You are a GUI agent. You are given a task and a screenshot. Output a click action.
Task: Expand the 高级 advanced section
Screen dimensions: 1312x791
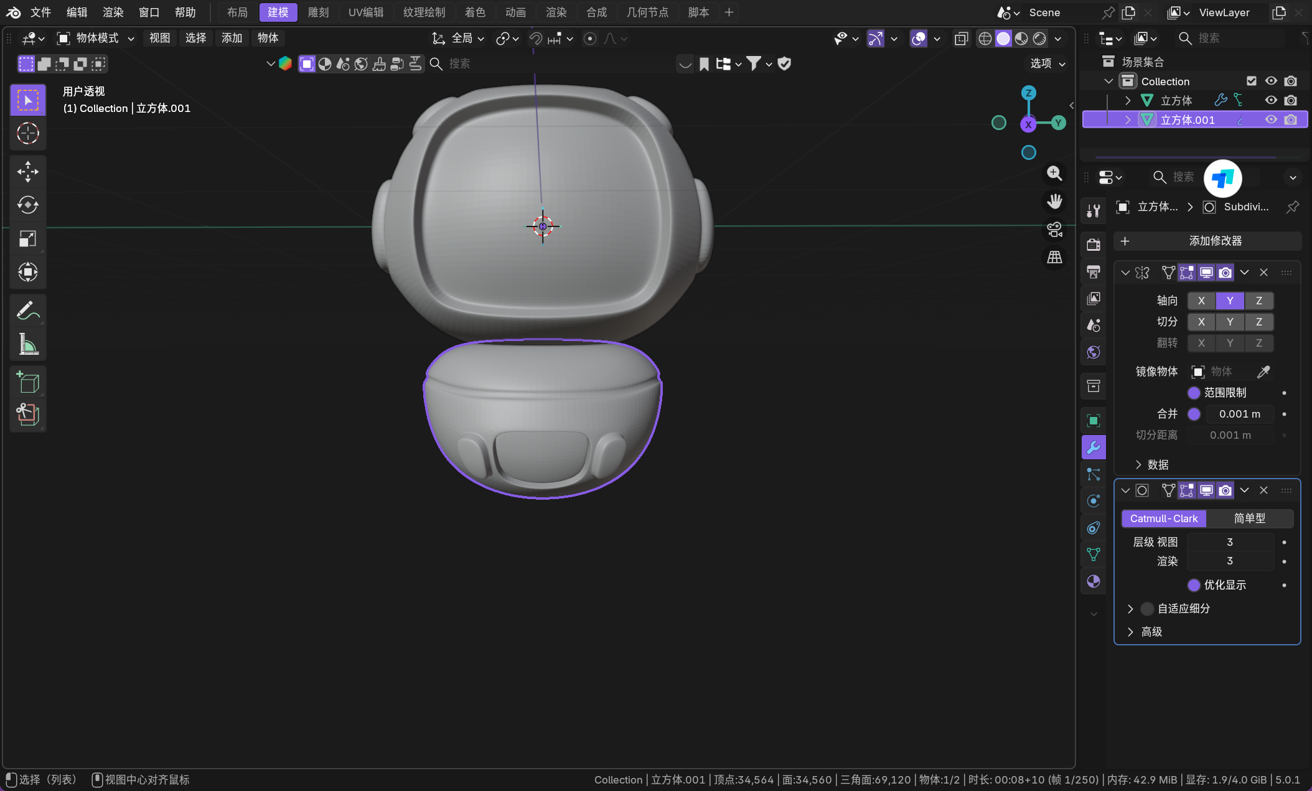[x=1130, y=632]
